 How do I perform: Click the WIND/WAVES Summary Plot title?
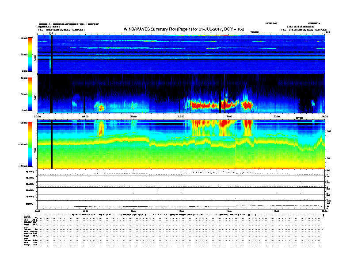(184, 29)
